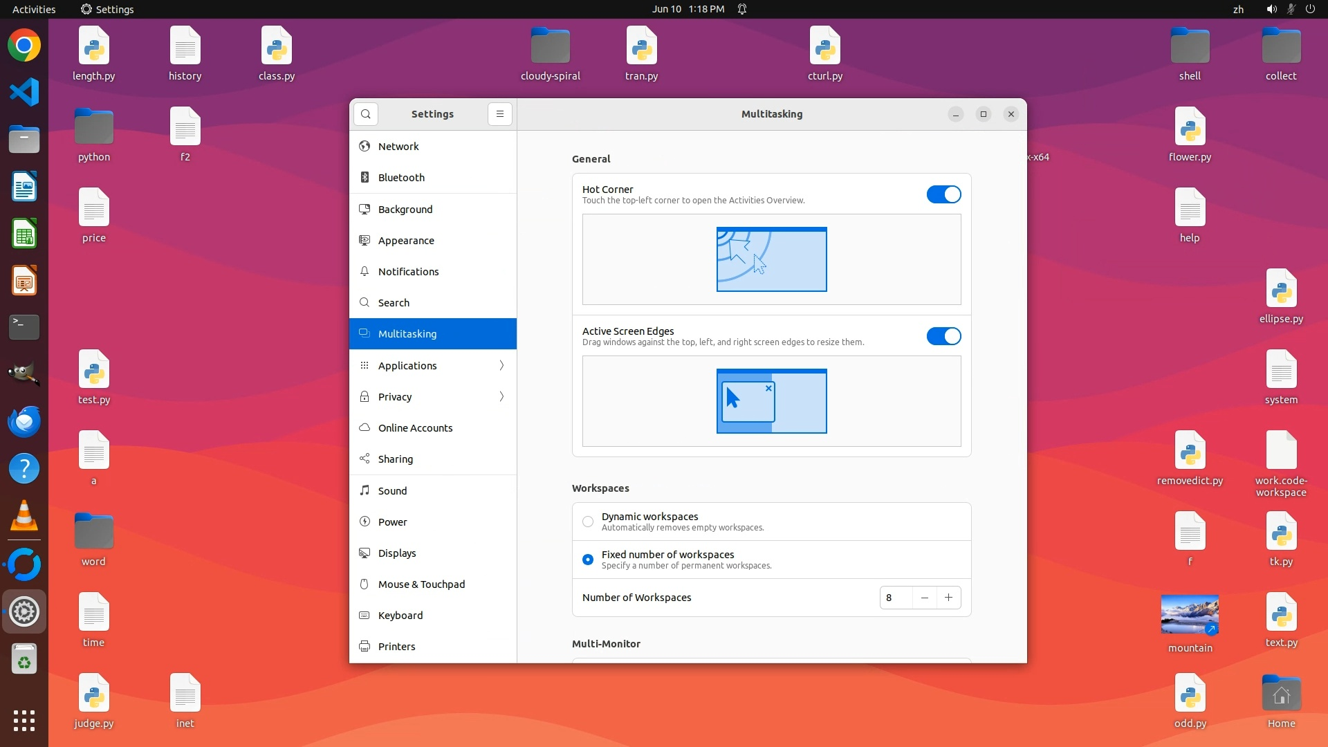Click the Number of Workspaces input field
This screenshot has height=747, width=1328.
coord(896,598)
